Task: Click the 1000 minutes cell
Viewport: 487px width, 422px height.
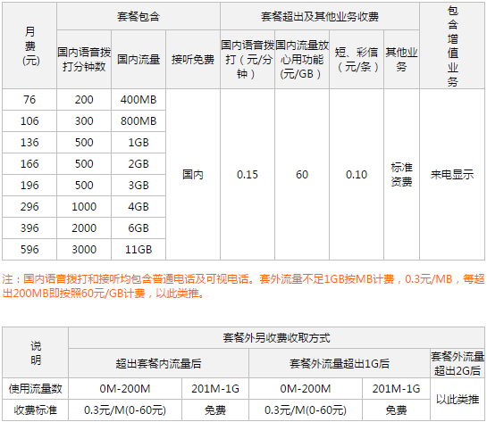Action: tap(84, 206)
